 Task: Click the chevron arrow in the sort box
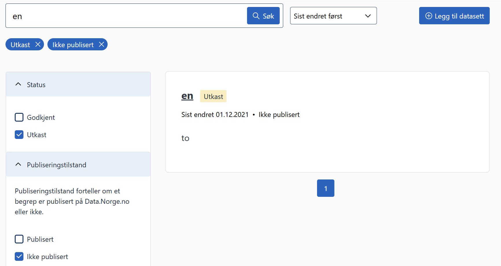click(368, 16)
